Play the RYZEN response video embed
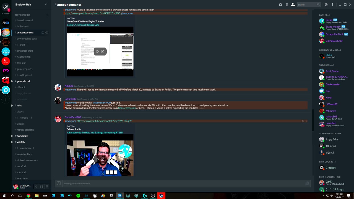 [98, 159]
